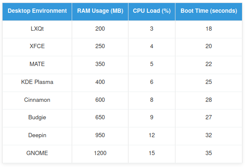Image resolution: width=245 pixels, height=167 pixels.
Task: Click XFCE's RAM usage value 250
Action: 100,46
